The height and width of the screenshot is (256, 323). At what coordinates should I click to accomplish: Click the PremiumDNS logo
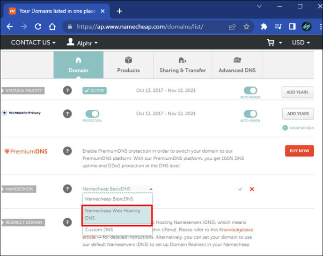pos(26,151)
